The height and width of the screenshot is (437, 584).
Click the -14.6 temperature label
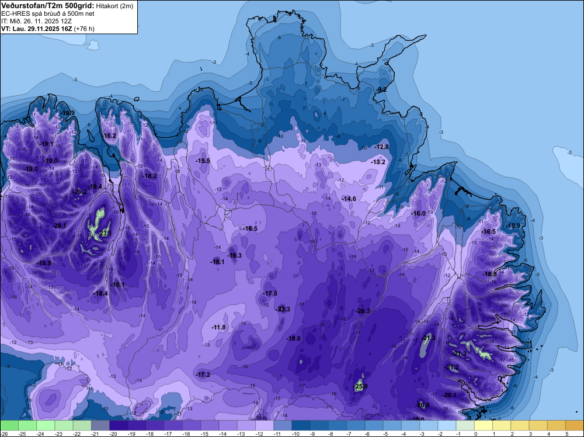[x=349, y=199]
